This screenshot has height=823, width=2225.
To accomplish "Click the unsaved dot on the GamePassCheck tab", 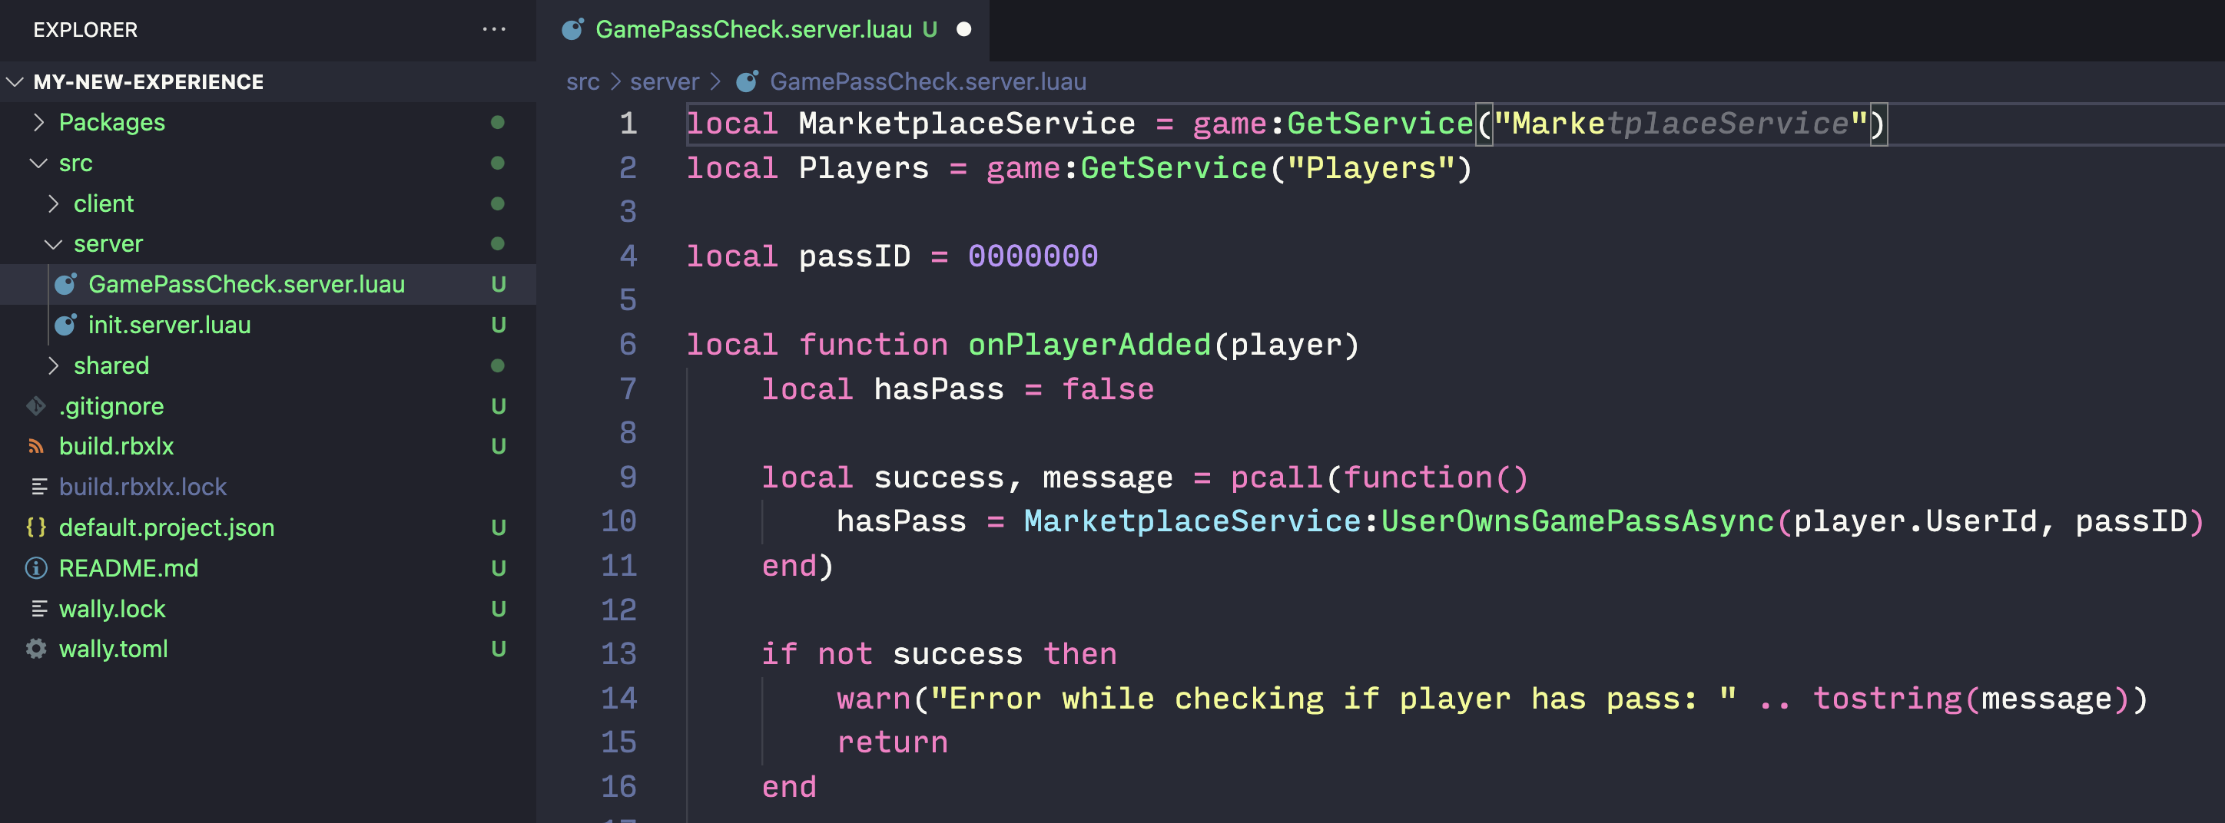I will click(964, 29).
